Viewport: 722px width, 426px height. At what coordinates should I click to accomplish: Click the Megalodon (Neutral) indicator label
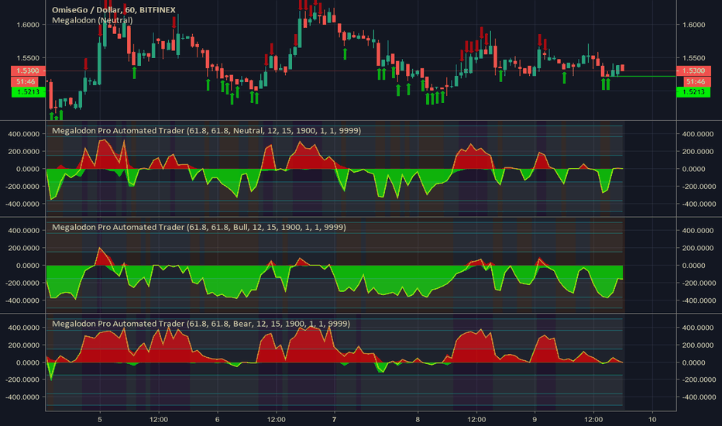point(92,20)
